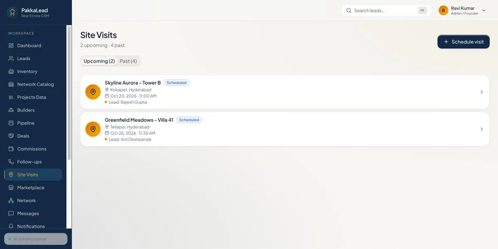Click the Tellapur, Hyderabad location text
Screen dimensions: 498x249
[x=130, y=127]
